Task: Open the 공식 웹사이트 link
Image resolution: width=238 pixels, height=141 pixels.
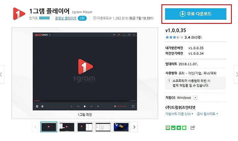Action: pyautogui.click(x=207, y=114)
